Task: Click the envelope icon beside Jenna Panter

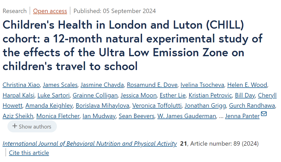Action: point(264,114)
